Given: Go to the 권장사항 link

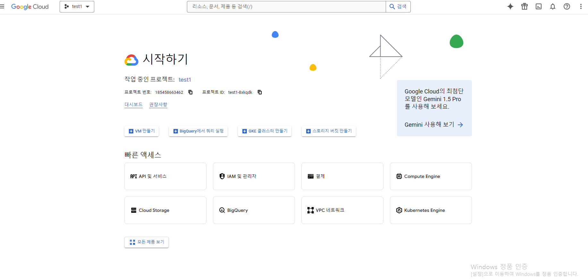Looking at the screenshot, I should pos(158,105).
